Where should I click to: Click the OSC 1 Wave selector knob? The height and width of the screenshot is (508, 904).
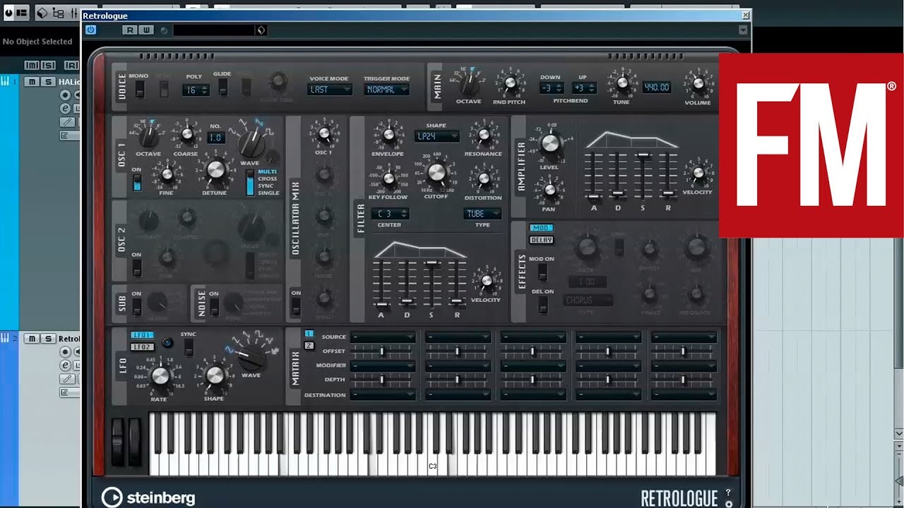(x=250, y=143)
